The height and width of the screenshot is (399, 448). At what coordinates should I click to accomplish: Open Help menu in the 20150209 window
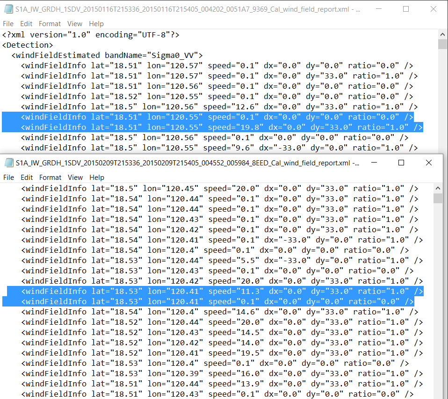[97, 178]
